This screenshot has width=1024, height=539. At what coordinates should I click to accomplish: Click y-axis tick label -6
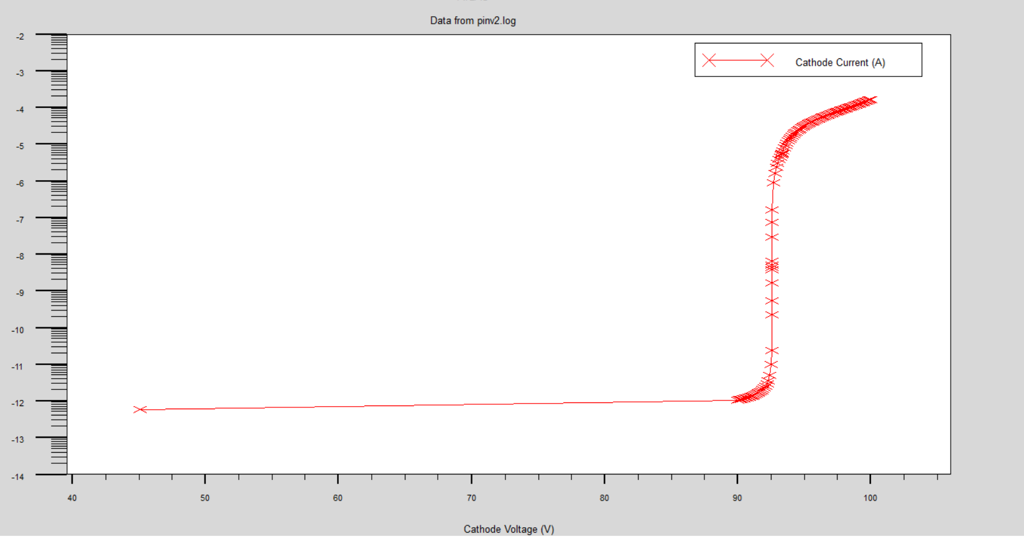pyautogui.click(x=20, y=183)
